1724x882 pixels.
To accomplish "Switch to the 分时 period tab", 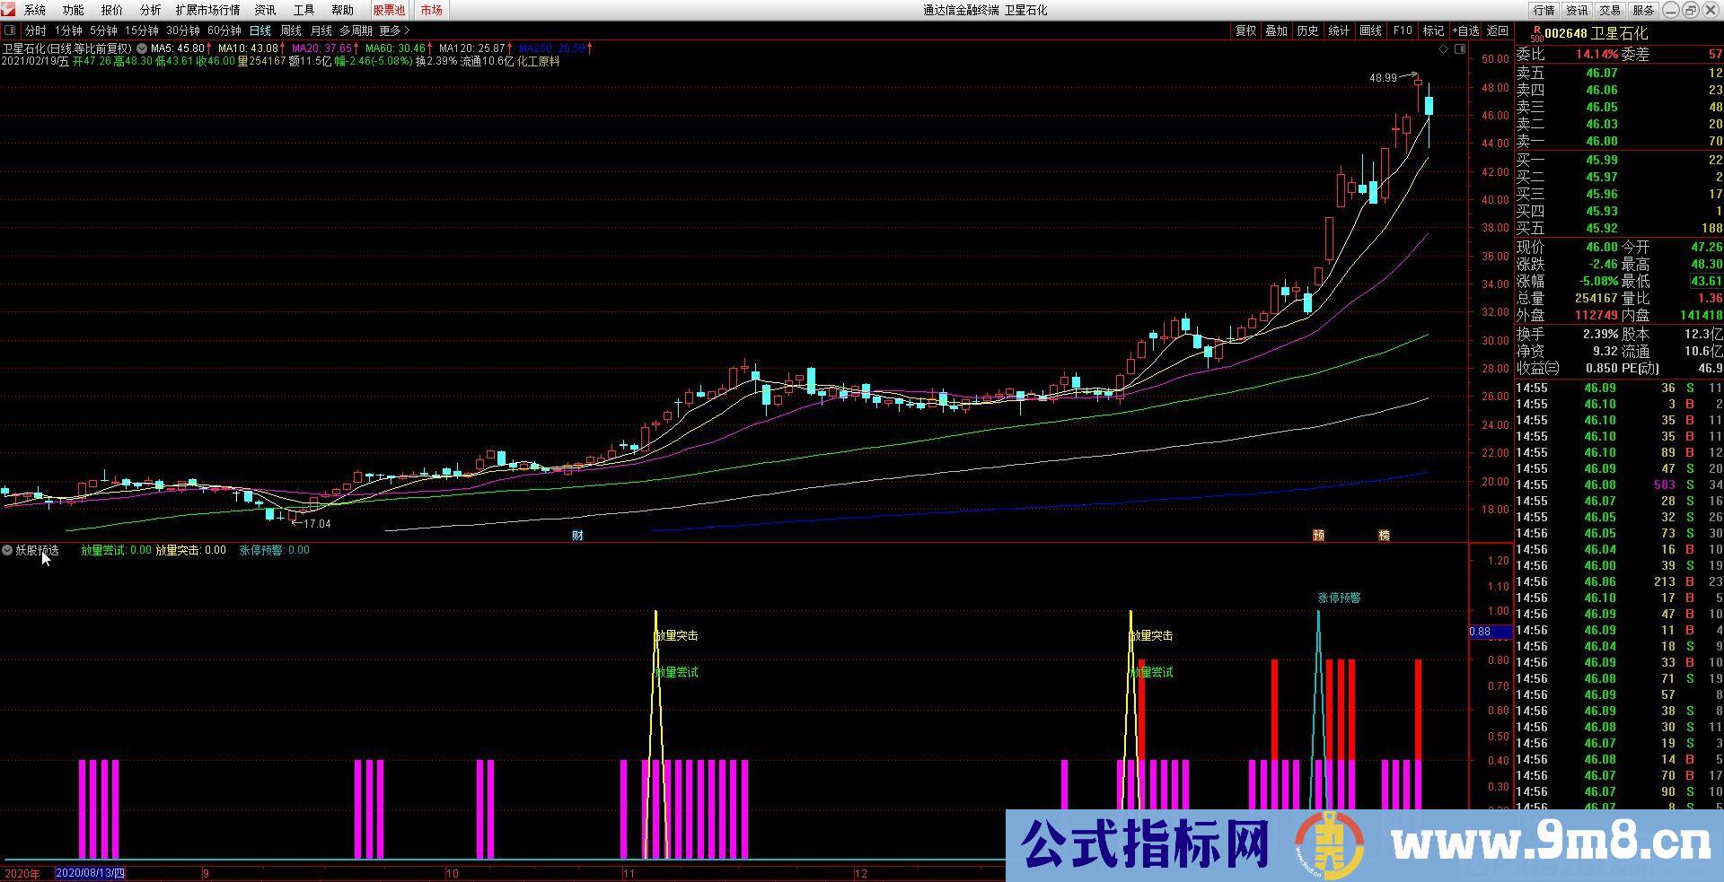I will coord(35,31).
